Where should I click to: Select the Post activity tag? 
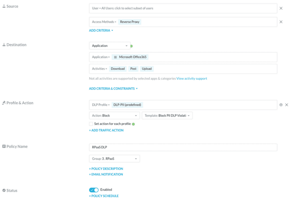[x=133, y=69]
